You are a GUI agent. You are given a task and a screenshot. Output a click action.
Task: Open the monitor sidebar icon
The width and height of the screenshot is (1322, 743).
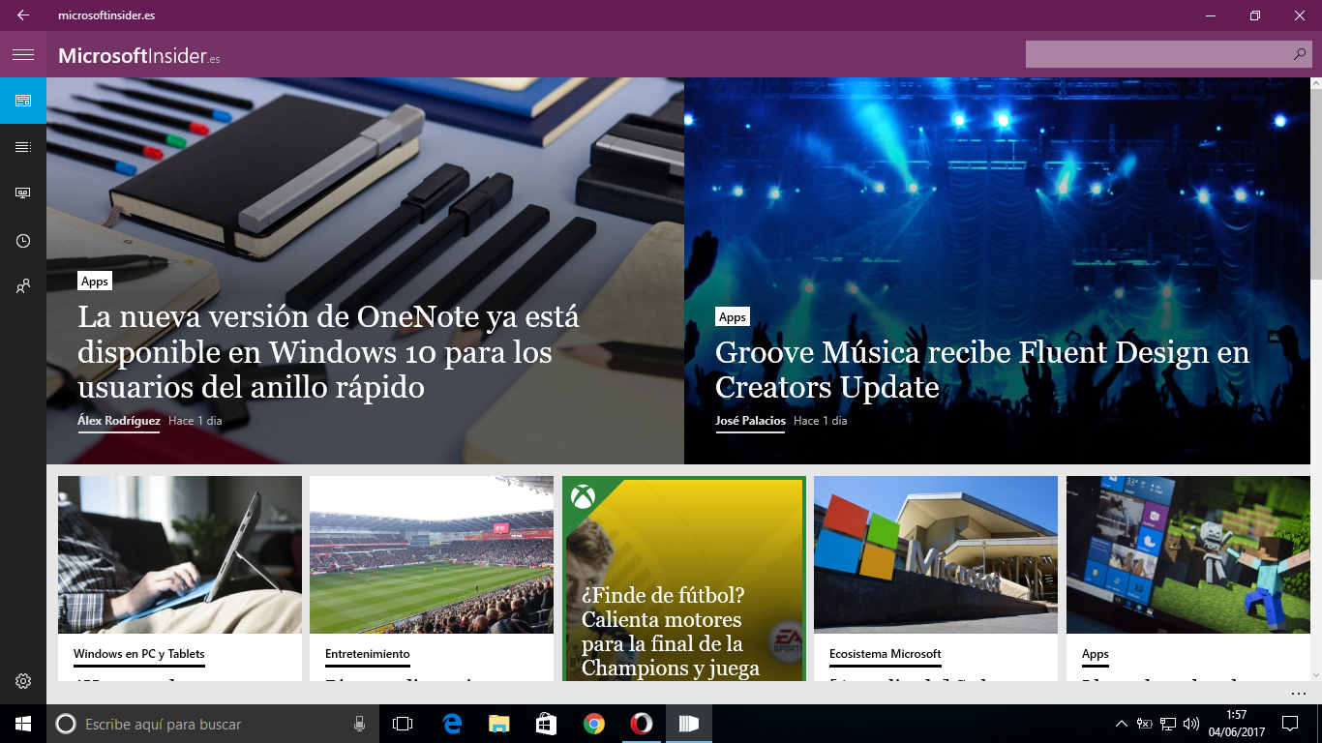pos(23,193)
